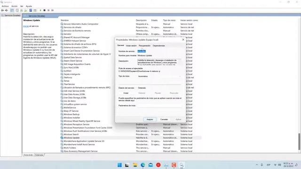Click the blue Help icon in toolbar
Viewport: 301px width, 169px height.
(x=31, y=10)
